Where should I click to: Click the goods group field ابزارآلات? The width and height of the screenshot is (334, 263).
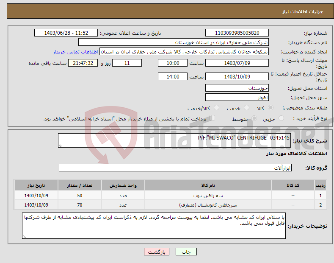click(175, 168)
